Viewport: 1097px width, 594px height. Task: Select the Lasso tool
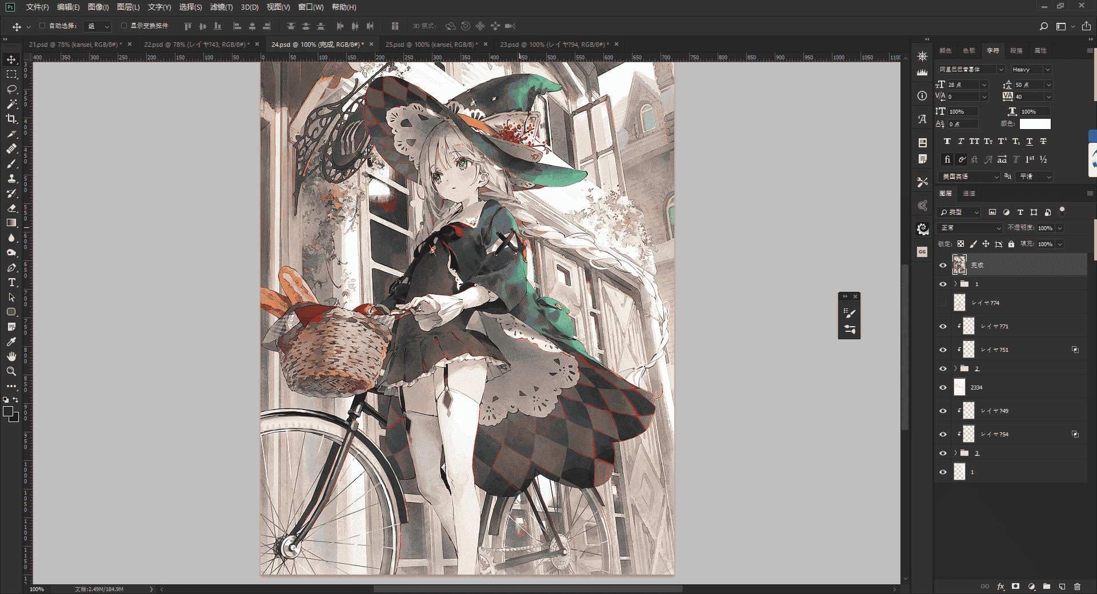tap(11, 89)
